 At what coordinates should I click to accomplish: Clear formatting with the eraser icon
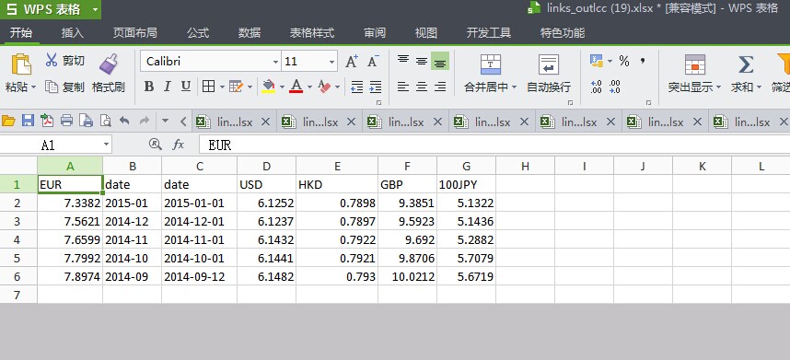coord(324,87)
